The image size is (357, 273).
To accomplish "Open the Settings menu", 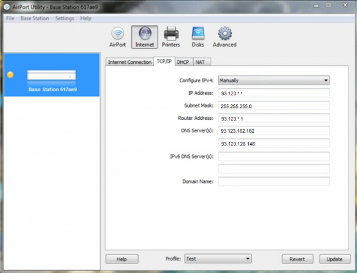I will (x=64, y=18).
